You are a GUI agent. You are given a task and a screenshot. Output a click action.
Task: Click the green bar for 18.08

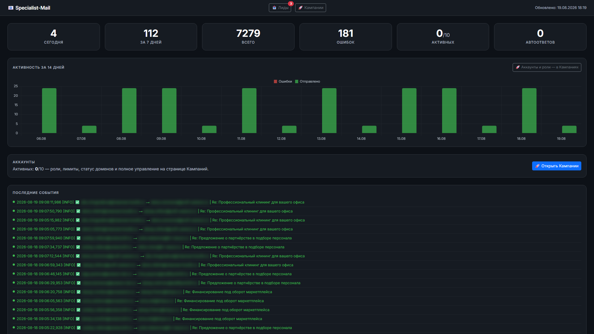coord(529,111)
